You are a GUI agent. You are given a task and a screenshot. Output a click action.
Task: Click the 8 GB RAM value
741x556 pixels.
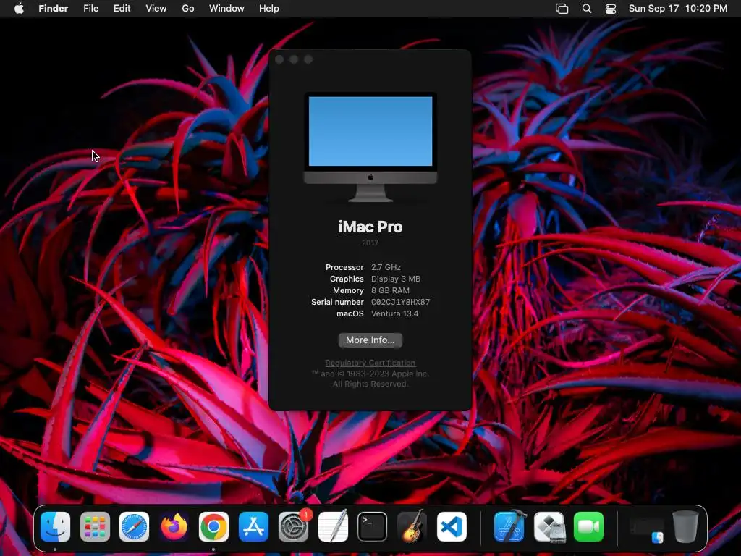[x=390, y=290]
